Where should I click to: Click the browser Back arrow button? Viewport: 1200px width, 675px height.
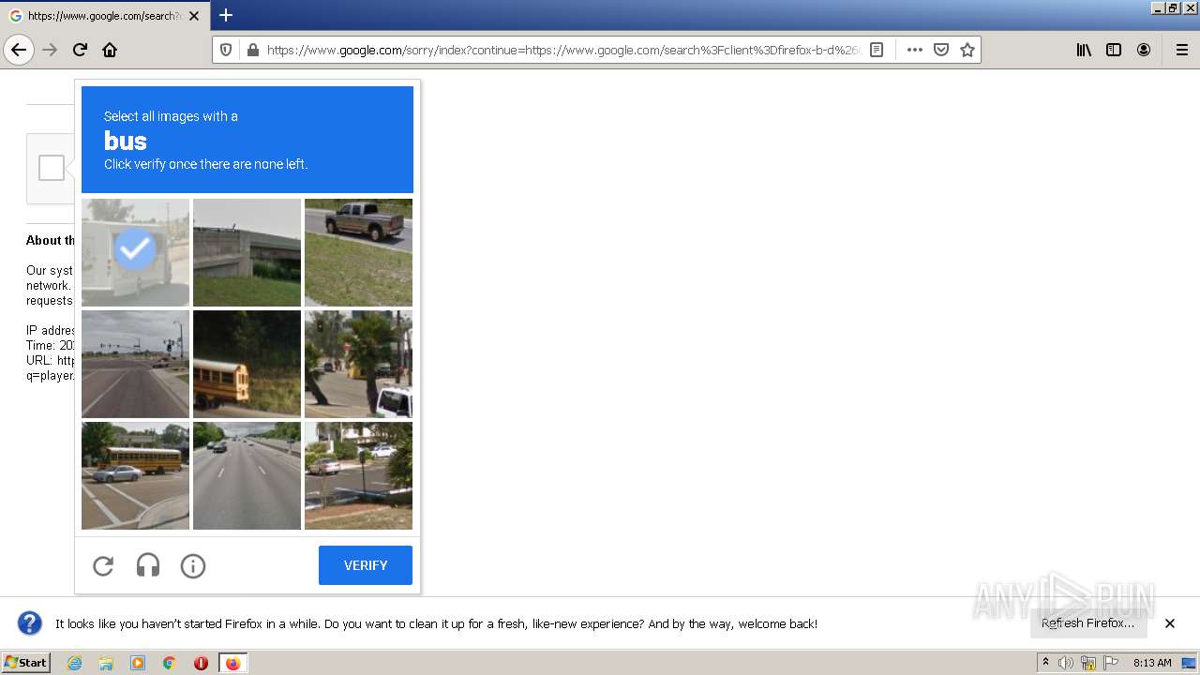[19, 50]
